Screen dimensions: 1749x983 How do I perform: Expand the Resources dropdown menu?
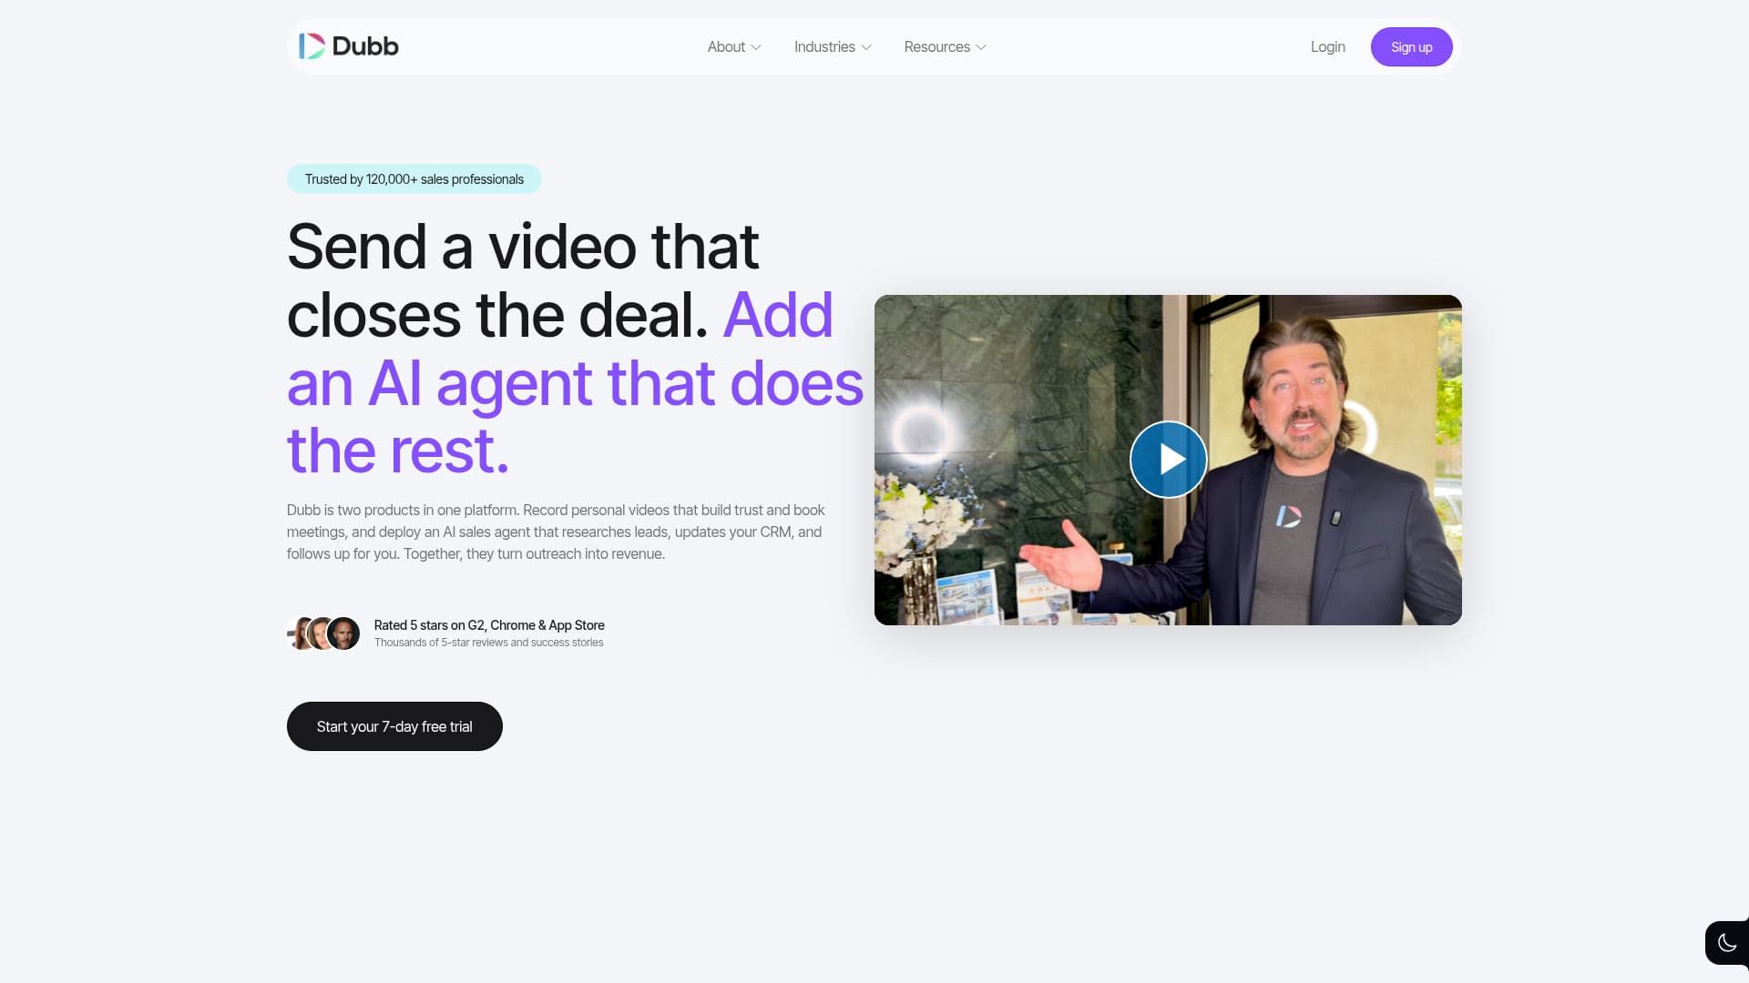(945, 46)
